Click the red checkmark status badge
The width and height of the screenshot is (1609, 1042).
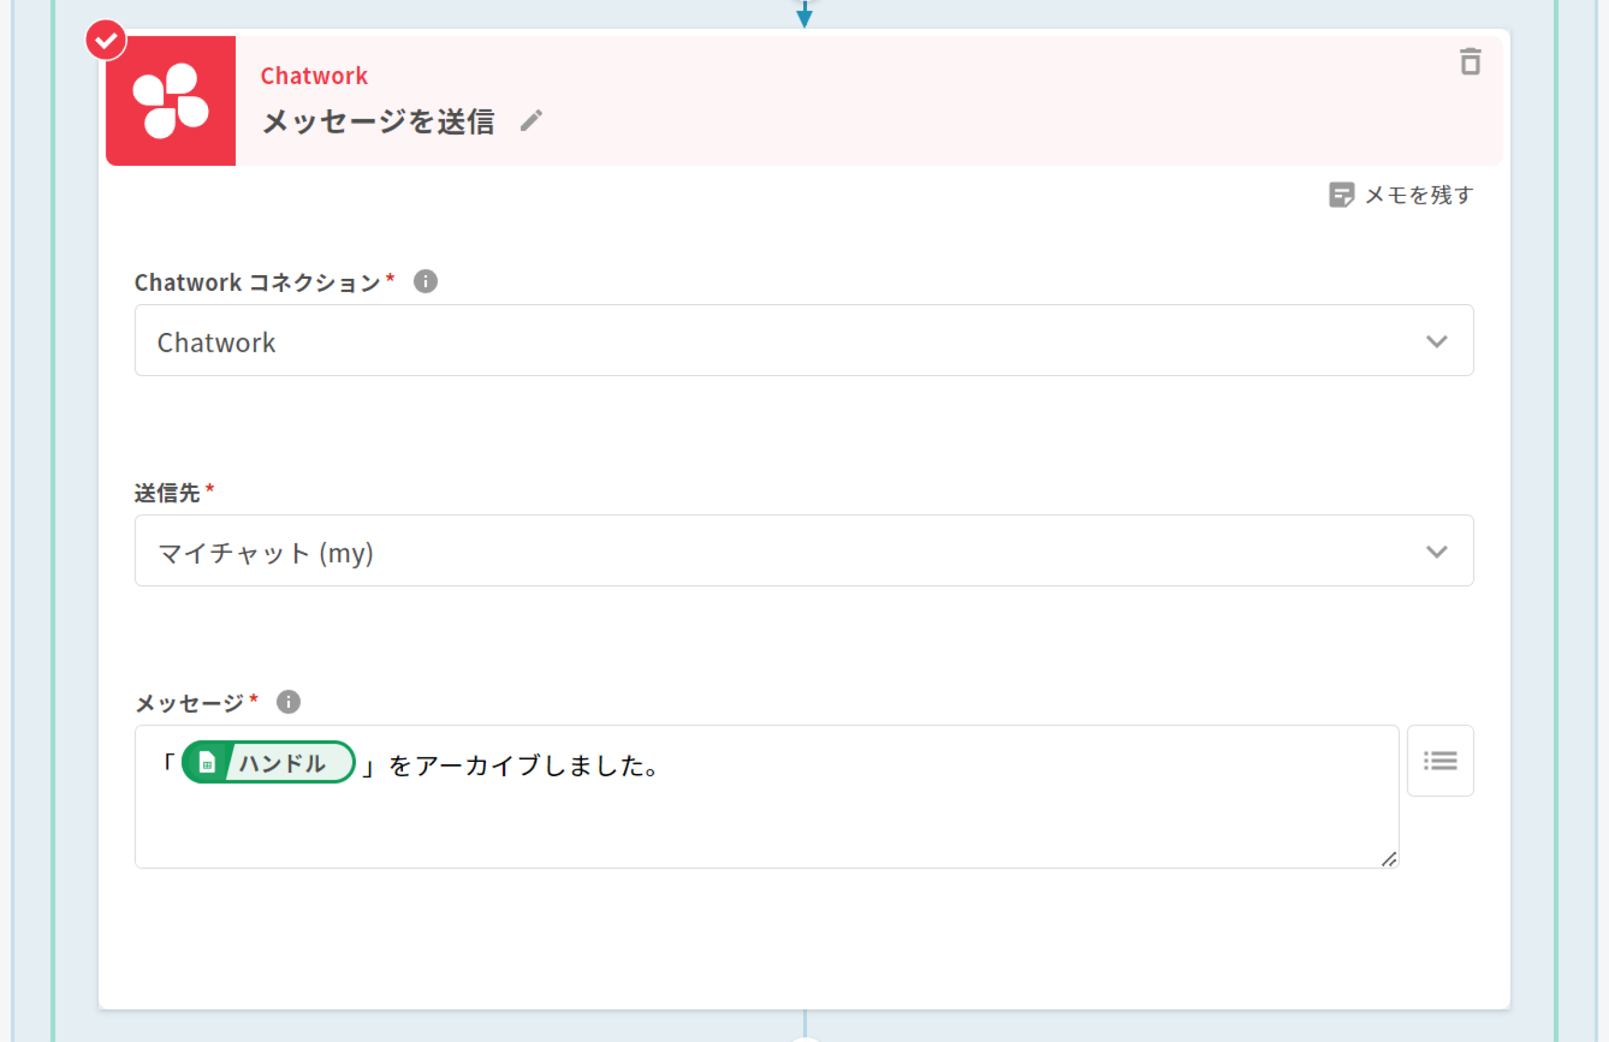click(106, 41)
